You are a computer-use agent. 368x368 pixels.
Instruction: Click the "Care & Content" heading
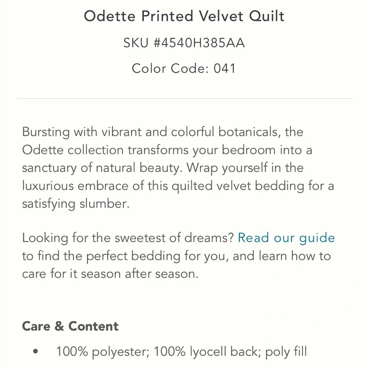click(70, 326)
